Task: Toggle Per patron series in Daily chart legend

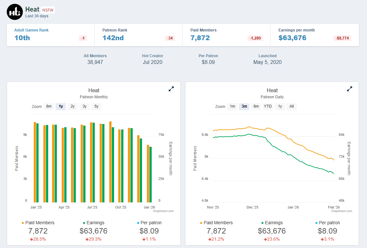Action: 327,223
